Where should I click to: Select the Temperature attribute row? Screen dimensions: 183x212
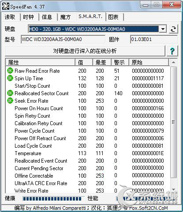88,153
